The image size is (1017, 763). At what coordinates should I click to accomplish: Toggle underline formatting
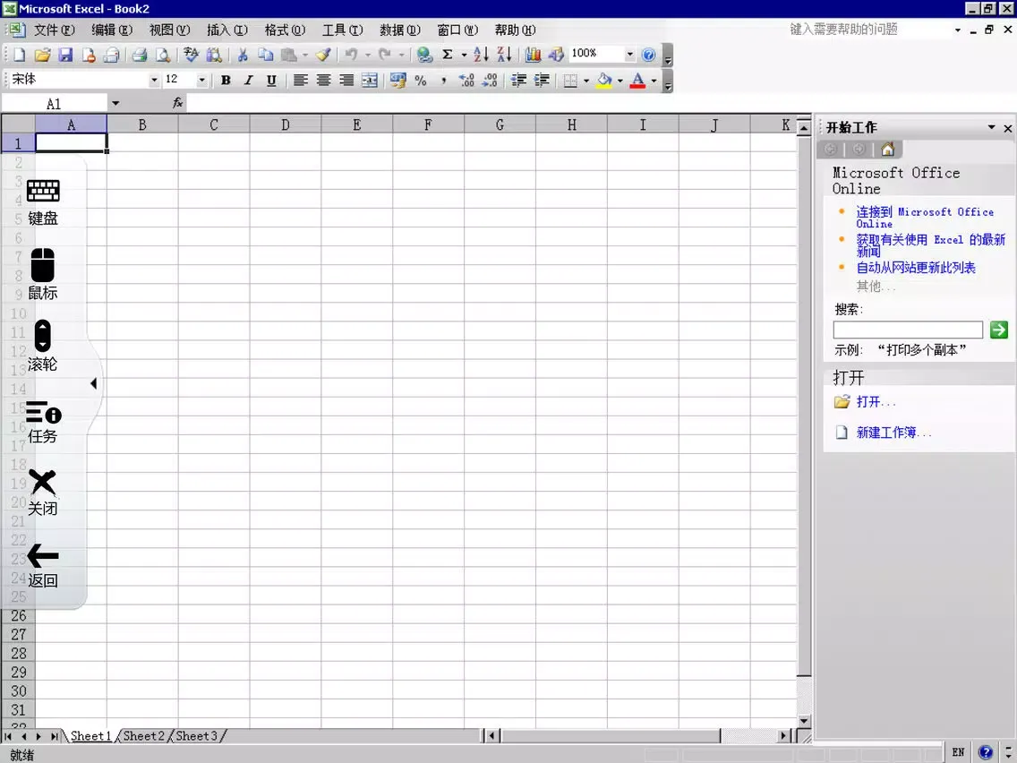(x=272, y=81)
